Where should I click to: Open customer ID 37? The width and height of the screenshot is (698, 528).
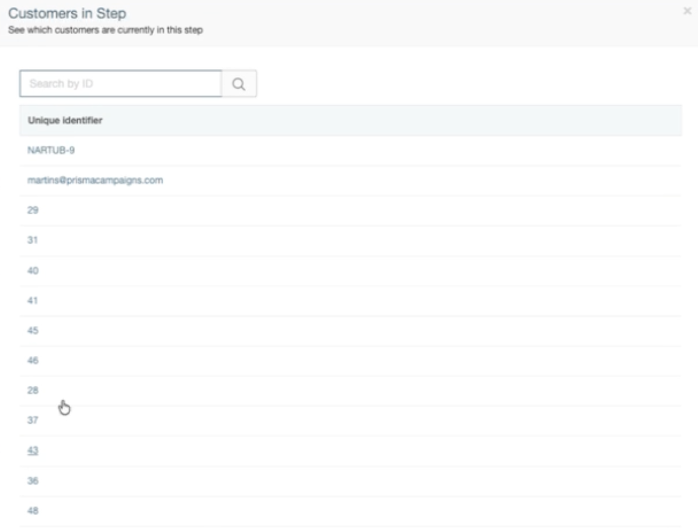pyautogui.click(x=33, y=420)
